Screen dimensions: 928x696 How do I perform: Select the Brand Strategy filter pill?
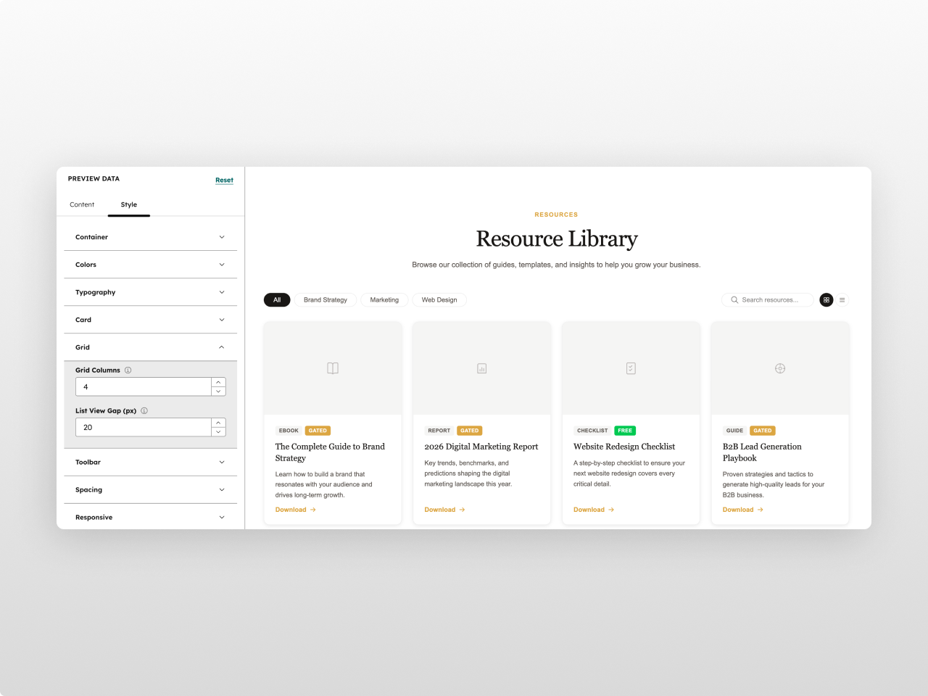coord(325,299)
